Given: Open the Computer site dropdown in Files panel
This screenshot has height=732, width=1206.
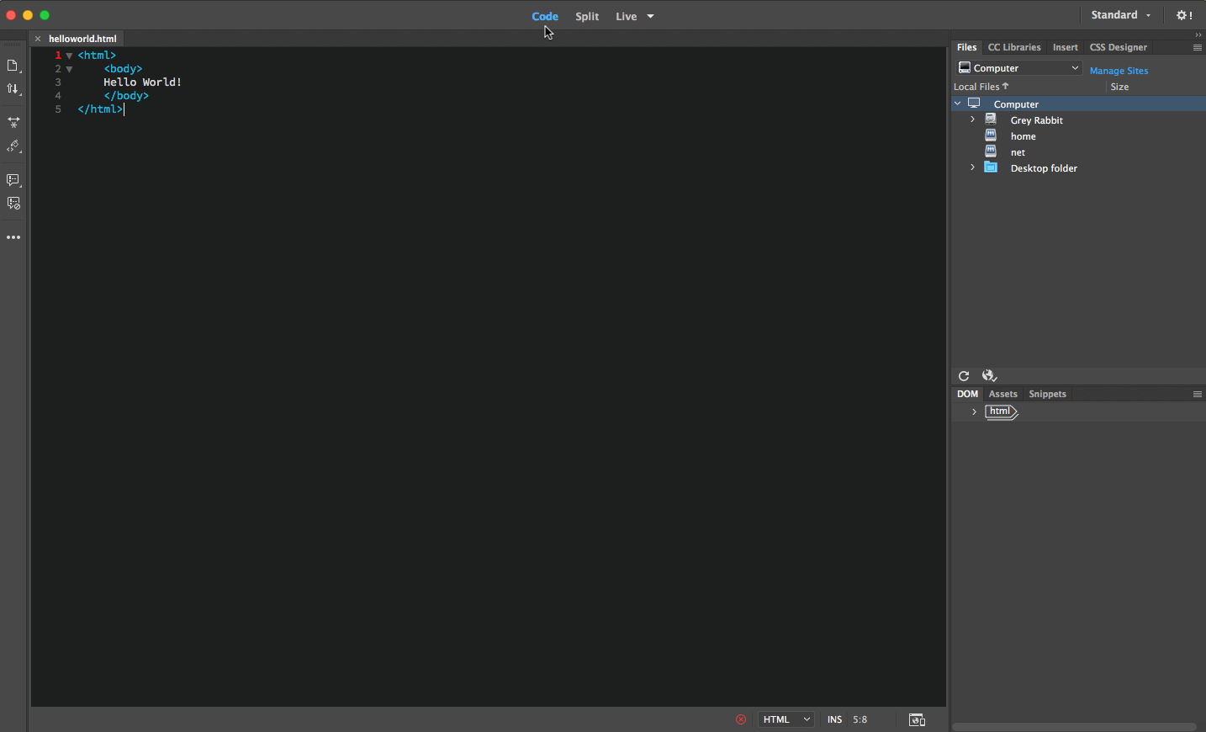Looking at the screenshot, I should [x=1018, y=68].
